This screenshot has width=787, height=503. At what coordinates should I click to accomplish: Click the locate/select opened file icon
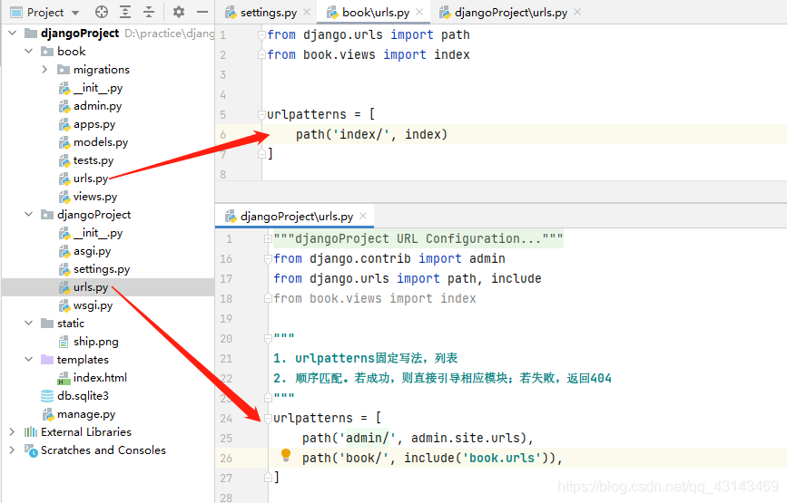[x=102, y=12]
